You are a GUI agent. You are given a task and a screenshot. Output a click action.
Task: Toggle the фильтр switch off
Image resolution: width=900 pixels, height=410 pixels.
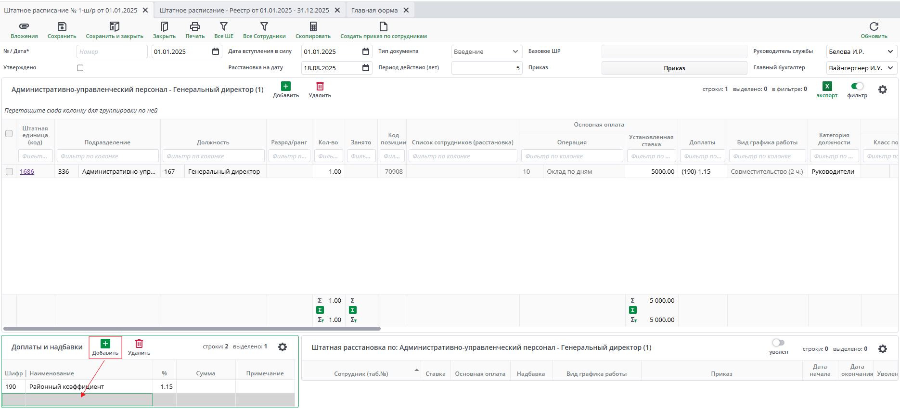[857, 86]
